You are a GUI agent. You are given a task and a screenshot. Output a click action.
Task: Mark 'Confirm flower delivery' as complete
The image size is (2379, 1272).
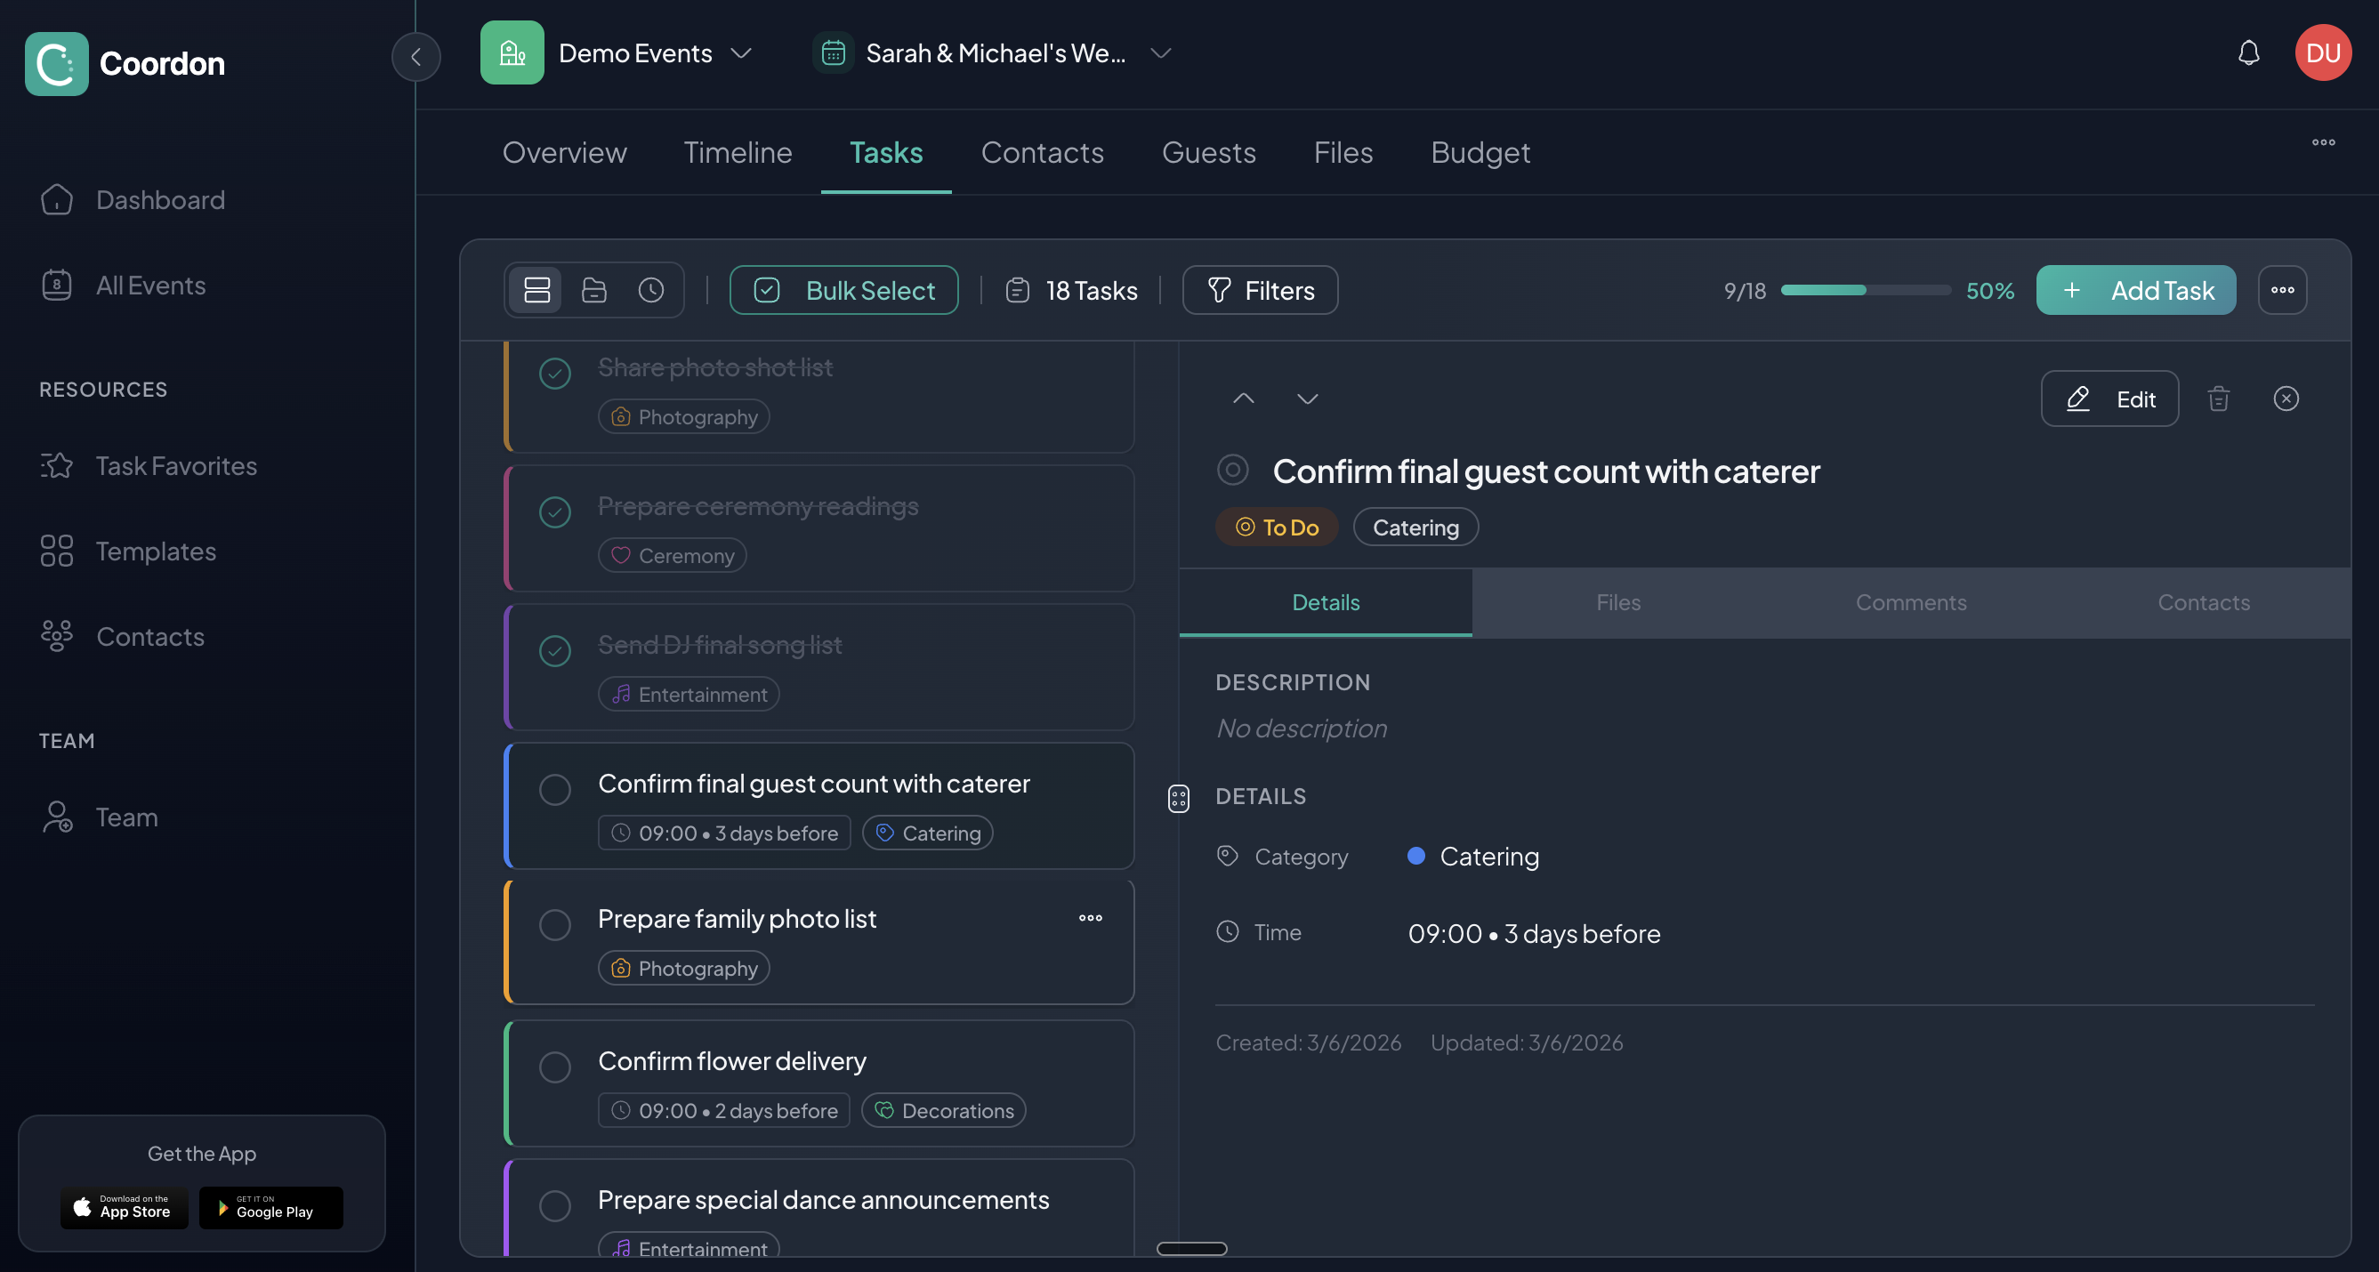pos(555,1067)
